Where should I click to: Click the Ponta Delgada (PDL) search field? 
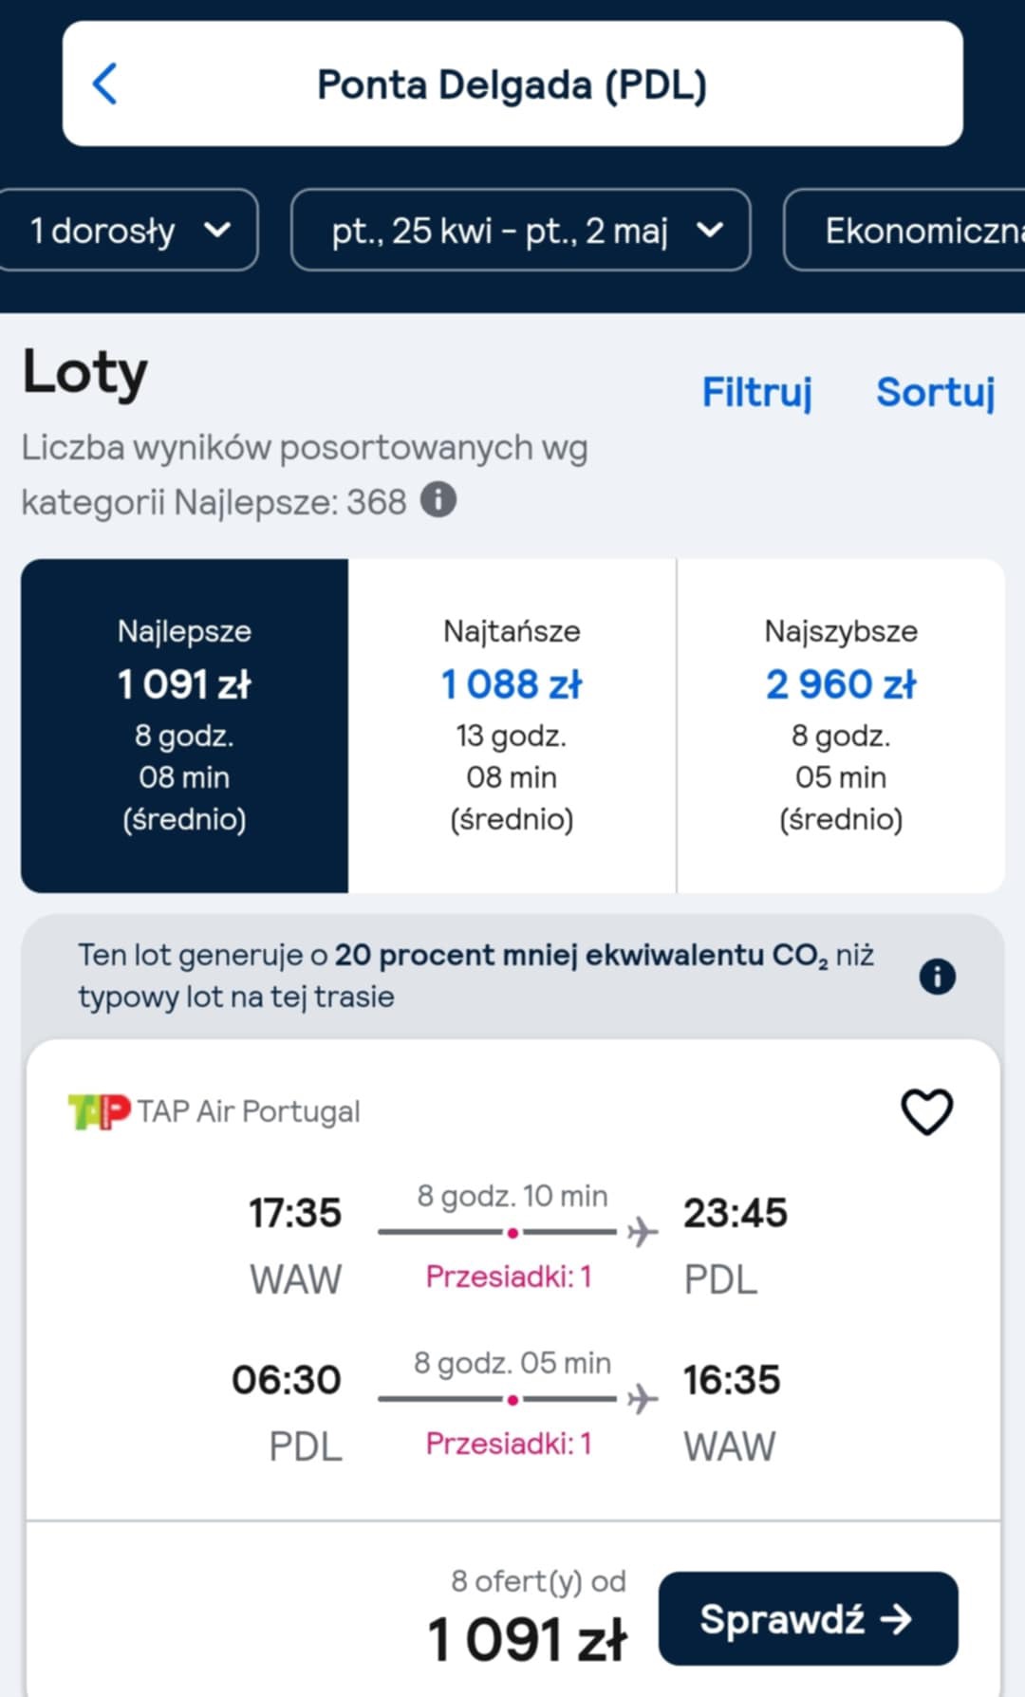(x=512, y=84)
